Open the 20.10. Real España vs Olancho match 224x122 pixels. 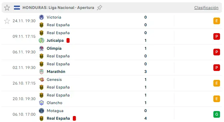112,99
